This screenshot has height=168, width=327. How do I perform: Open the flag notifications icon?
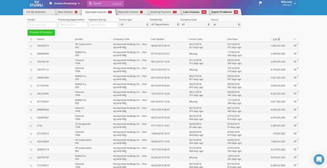[x=261, y=3]
